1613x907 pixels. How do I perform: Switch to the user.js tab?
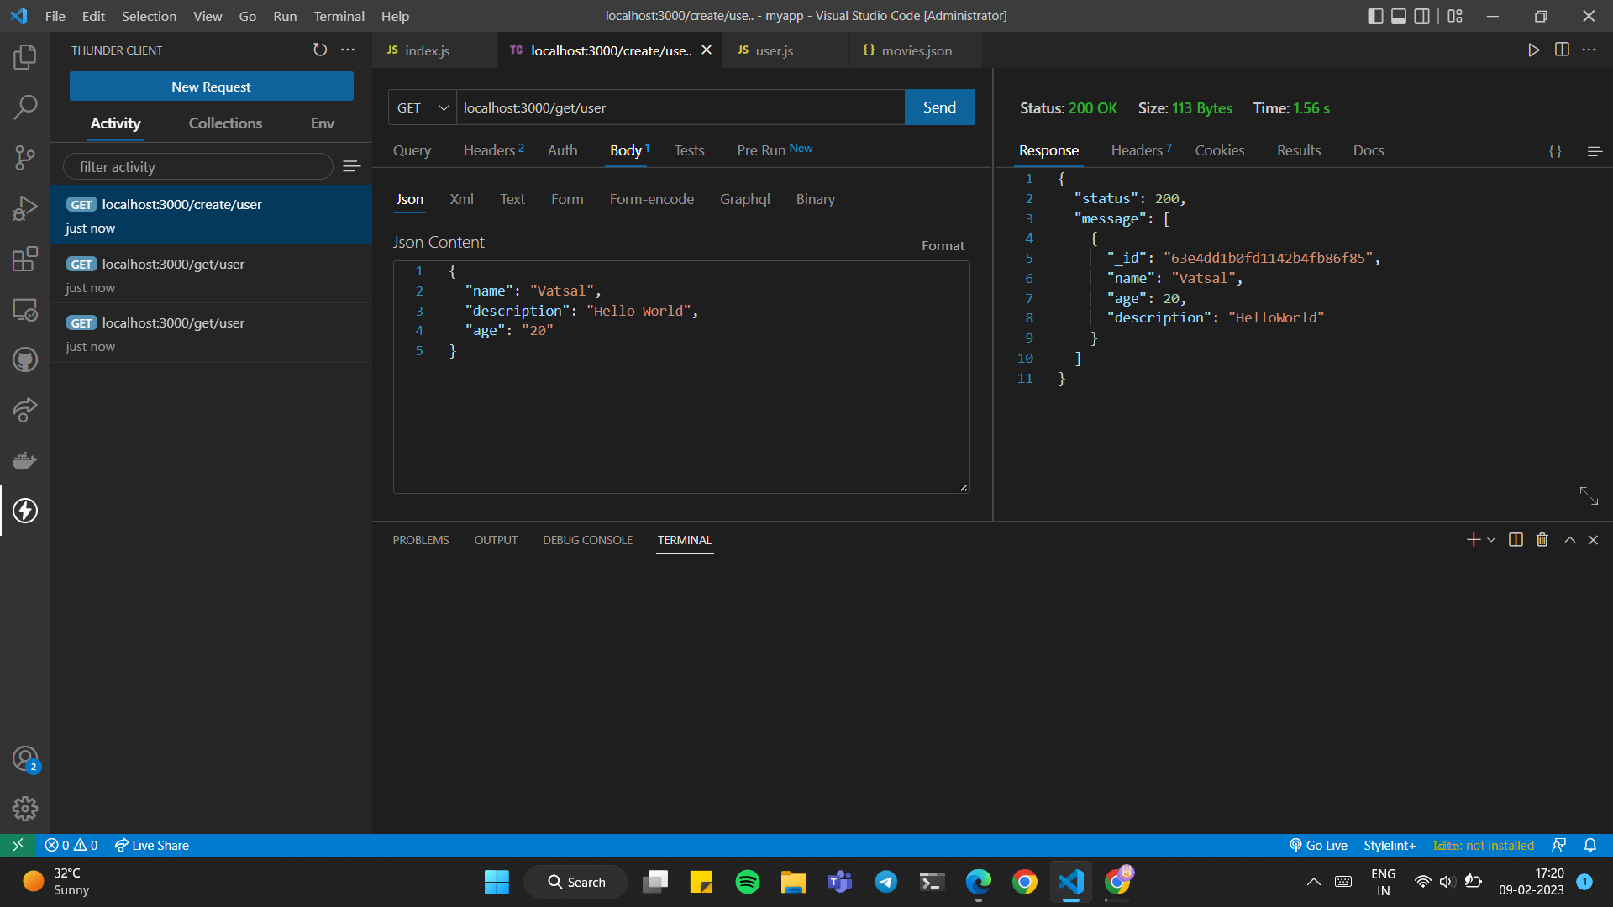(773, 50)
